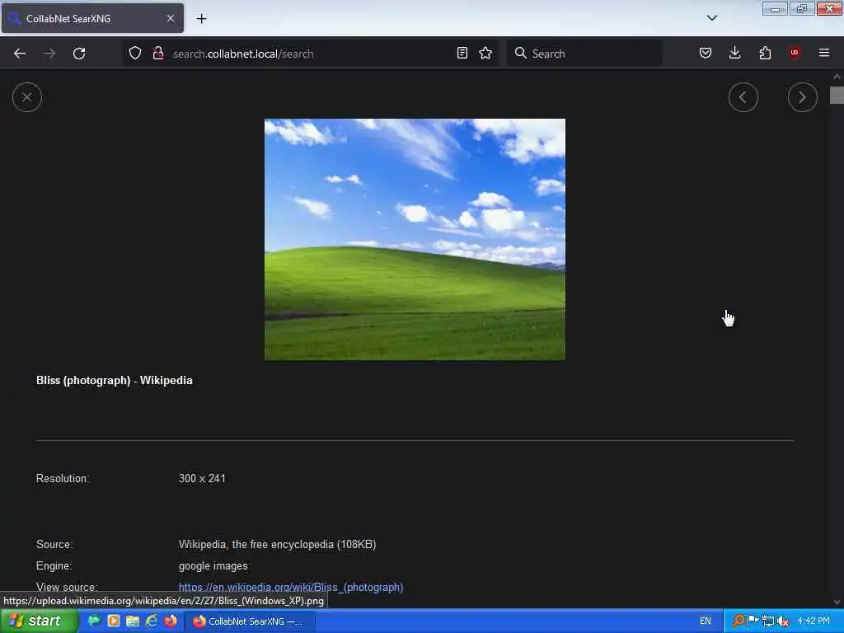Click the browser back arrow

coord(20,54)
